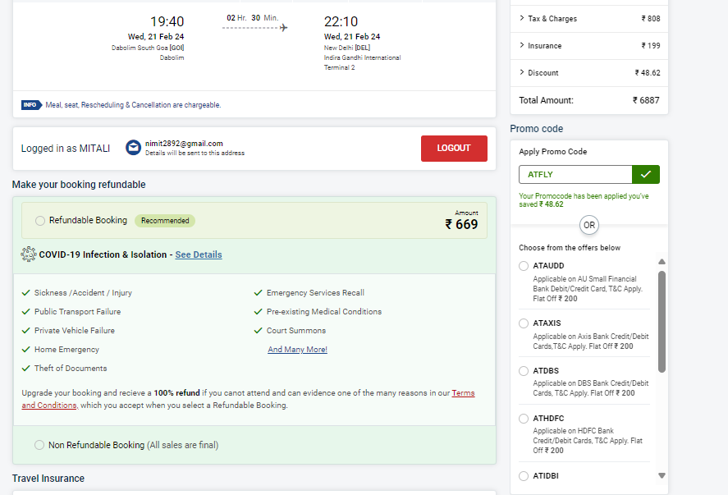Choose the ATHDFC promo offer
Screen dimensions: 728x495
tap(524, 419)
